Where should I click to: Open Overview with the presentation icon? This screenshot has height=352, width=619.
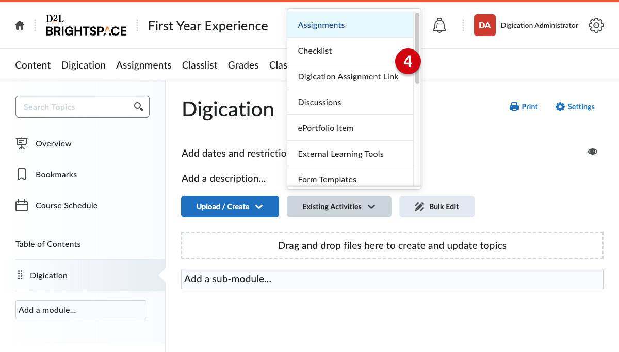[x=22, y=143]
